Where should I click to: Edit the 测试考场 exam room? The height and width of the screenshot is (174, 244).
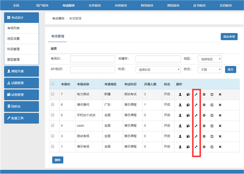212,136
